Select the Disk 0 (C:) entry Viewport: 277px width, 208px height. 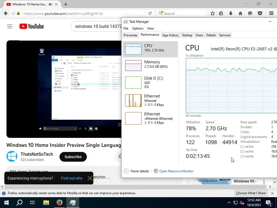[x=150, y=82]
